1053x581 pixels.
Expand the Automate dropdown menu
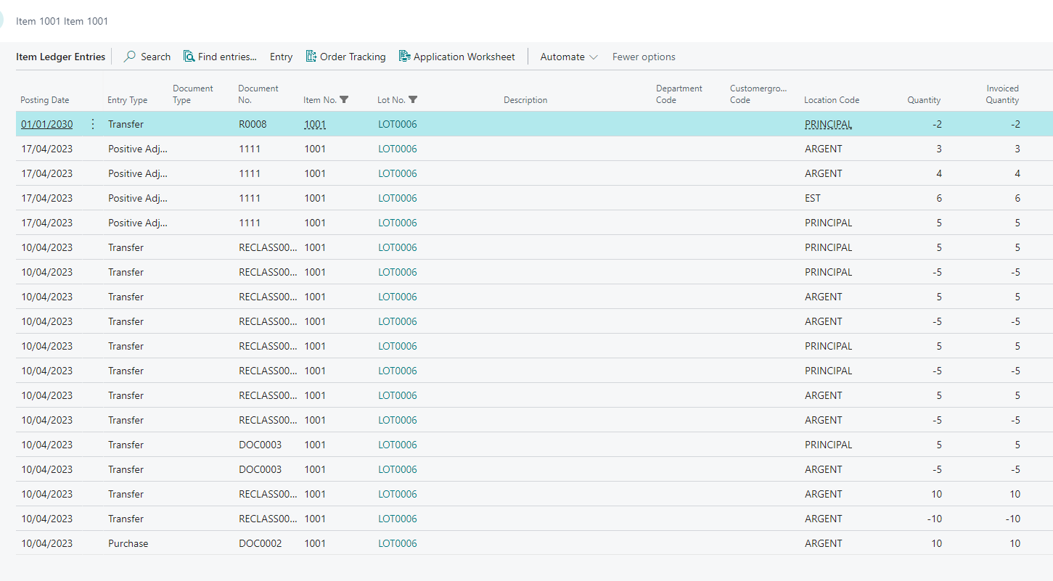(x=569, y=57)
